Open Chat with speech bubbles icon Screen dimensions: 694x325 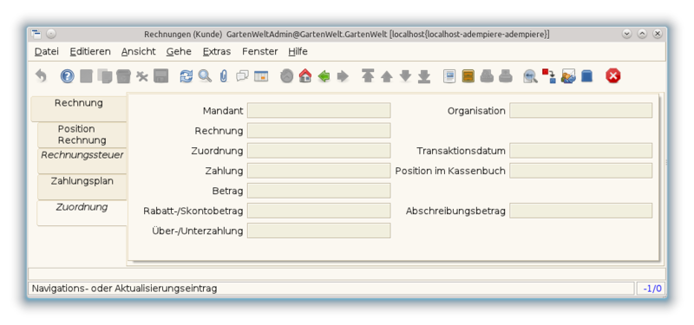coord(243,76)
